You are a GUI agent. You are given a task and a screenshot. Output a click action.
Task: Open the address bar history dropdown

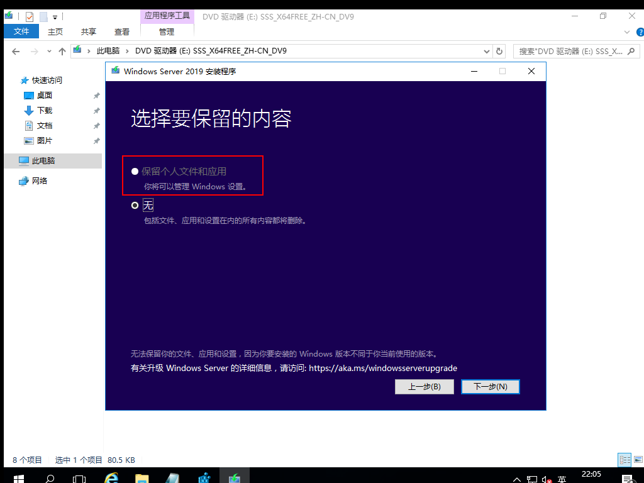pyautogui.click(x=486, y=51)
